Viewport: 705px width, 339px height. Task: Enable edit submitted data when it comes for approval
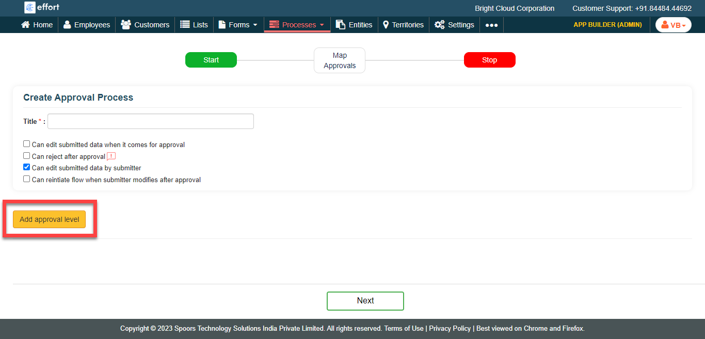(x=27, y=144)
